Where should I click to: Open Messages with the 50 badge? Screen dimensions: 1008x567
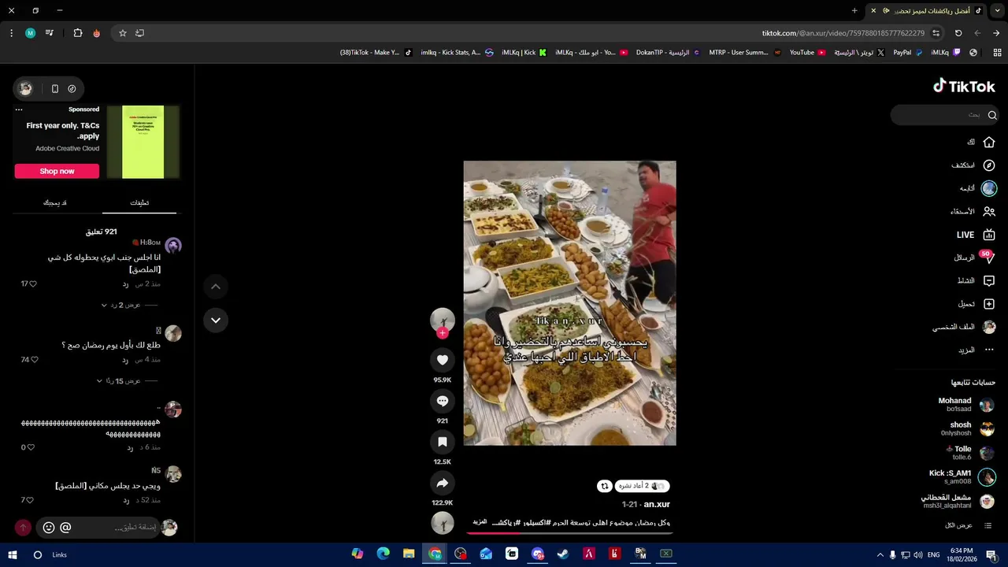[989, 258]
